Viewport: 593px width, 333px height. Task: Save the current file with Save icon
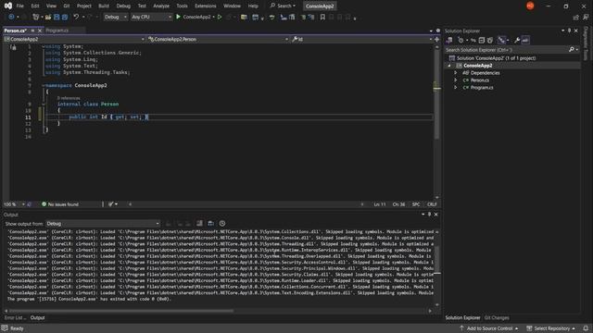pyautogui.click(x=57, y=17)
